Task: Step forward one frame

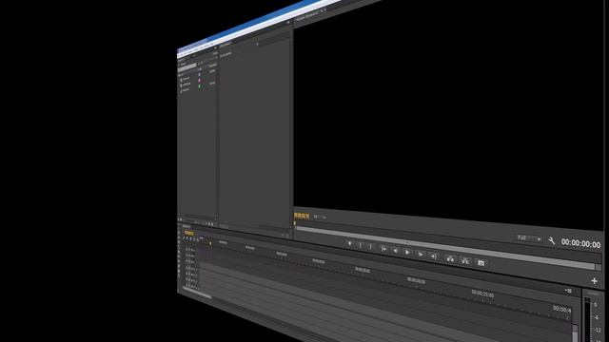Action: point(421,255)
